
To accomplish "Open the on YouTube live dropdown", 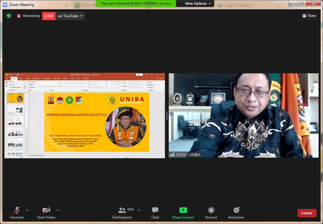I will pos(70,16).
